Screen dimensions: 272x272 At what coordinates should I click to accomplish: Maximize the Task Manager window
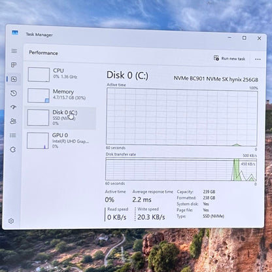point(245,38)
